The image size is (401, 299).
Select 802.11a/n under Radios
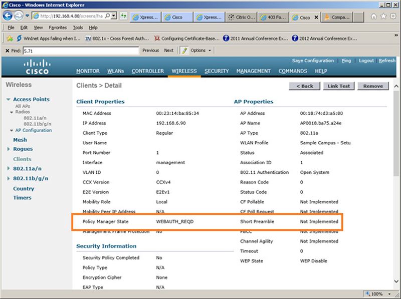click(x=35, y=118)
